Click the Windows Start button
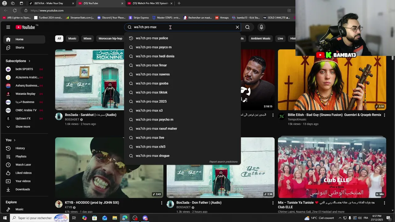 click(5, 218)
